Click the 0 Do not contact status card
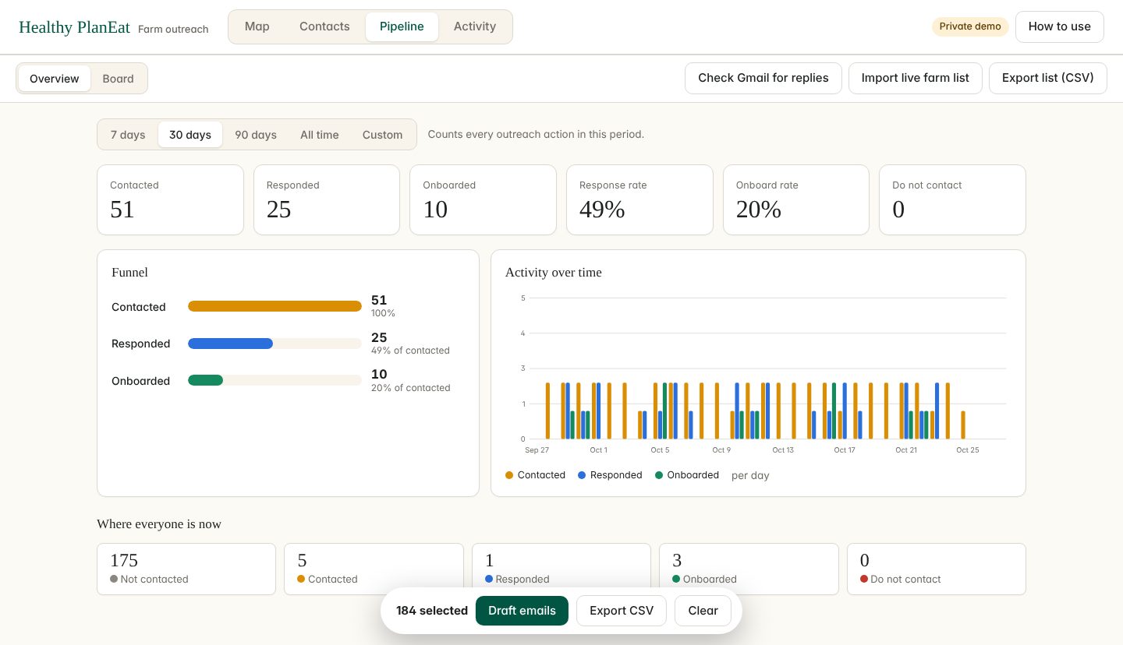Screen dimensions: 1123x645 point(937,569)
